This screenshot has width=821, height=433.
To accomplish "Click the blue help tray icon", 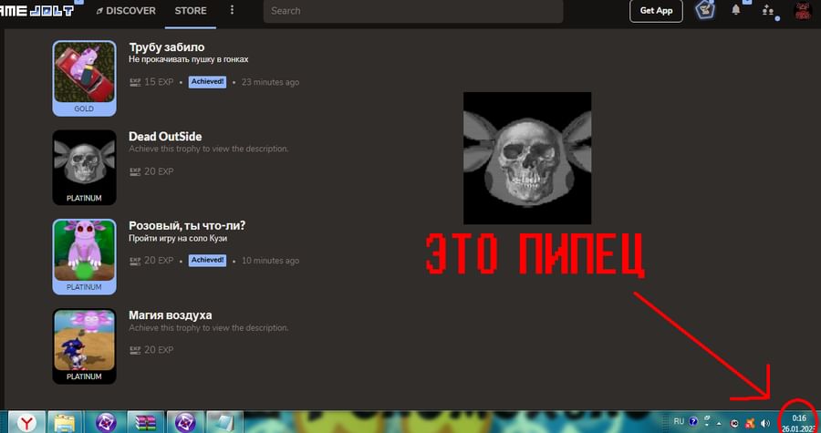I will pyautogui.click(x=693, y=421).
